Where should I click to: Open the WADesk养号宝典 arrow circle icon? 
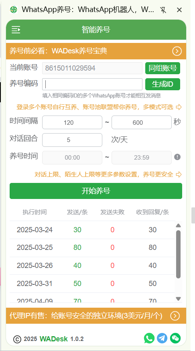[x=177, y=51]
